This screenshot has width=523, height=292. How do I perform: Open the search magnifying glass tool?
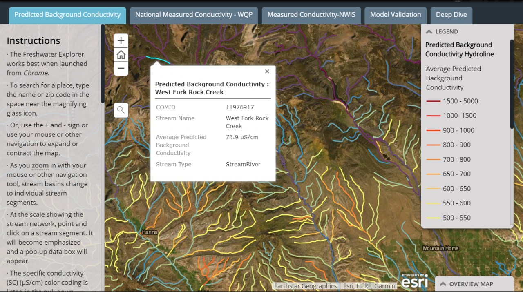(x=121, y=109)
